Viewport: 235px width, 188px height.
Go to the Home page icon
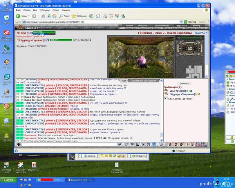point(54,16)
